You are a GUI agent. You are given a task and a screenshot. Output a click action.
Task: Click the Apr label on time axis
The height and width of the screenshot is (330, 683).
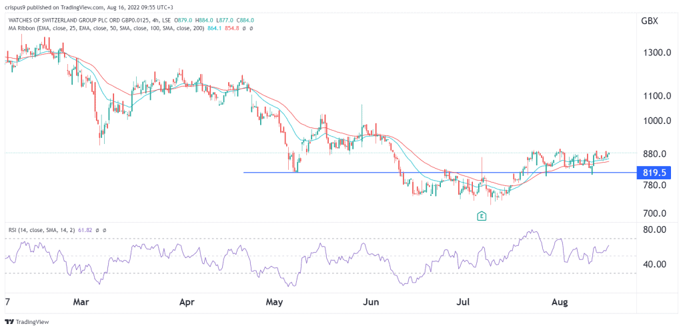pyautogui.click(x=187, y=302)
